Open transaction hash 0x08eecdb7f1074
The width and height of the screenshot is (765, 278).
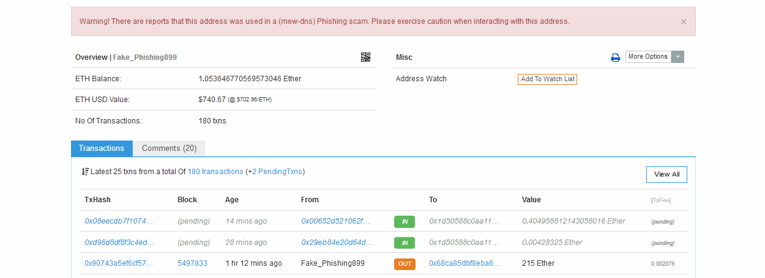119,221
